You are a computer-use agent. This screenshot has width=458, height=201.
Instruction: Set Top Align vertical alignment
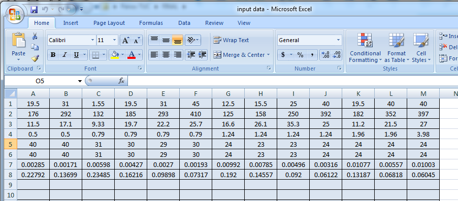(154, 40)
